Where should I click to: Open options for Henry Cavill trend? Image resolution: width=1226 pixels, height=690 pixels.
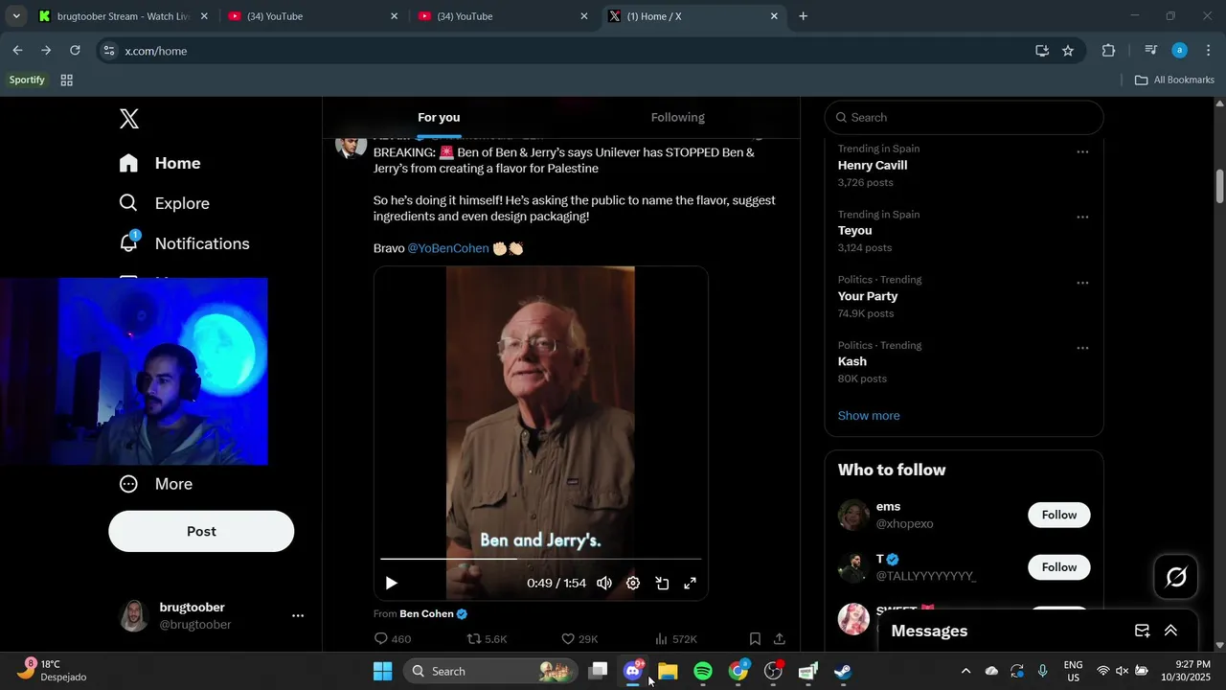pos(1082,151)
